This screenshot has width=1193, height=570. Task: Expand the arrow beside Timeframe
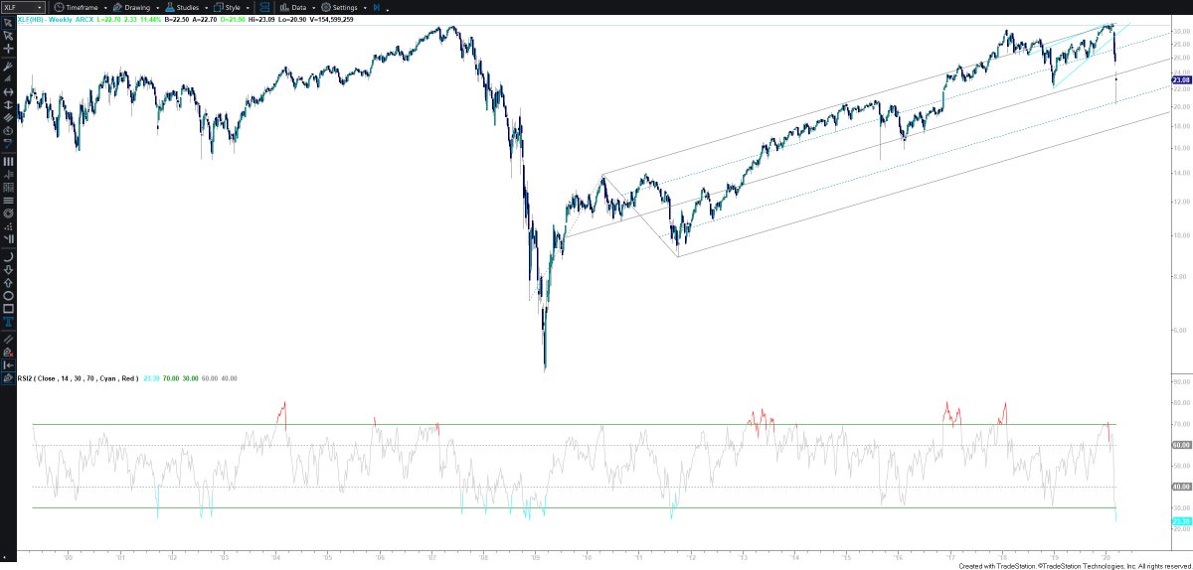(x=105, y=7)
